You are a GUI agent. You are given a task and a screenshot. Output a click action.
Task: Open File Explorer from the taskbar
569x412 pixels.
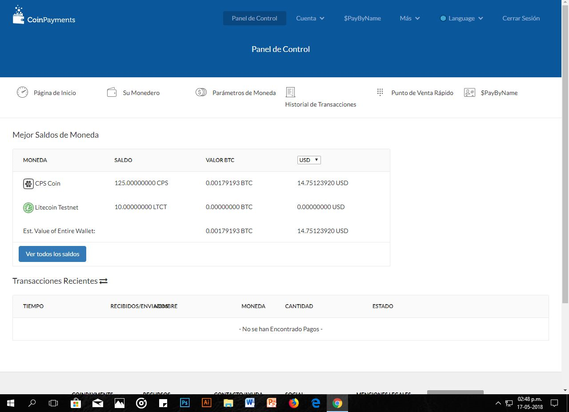click(x=228, y=403)
